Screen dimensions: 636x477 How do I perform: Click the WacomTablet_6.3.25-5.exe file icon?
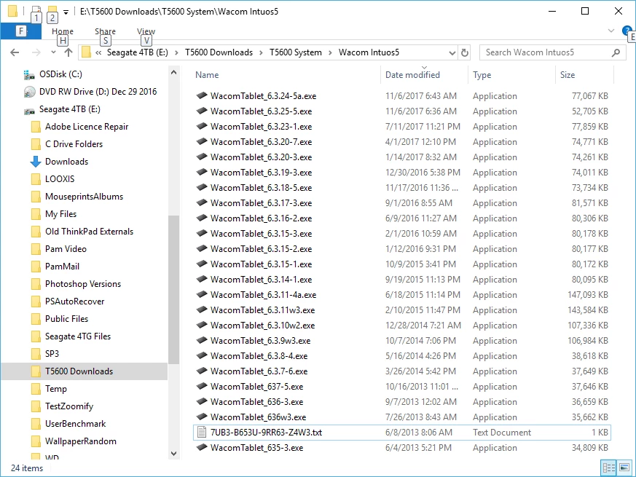[202, 111]
